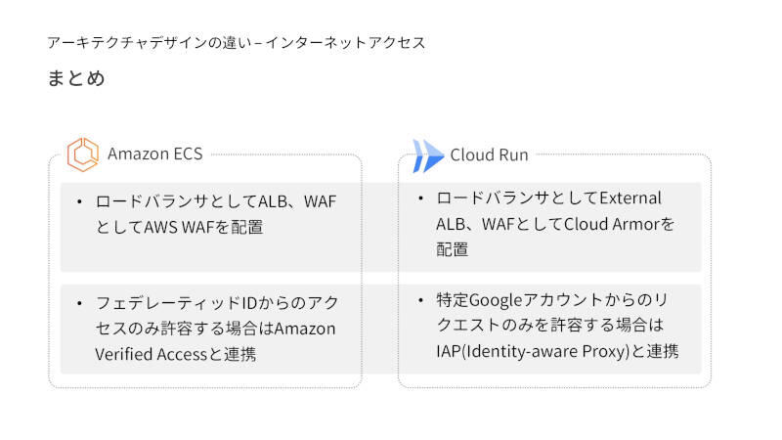Click the bullet before "フェデレーティッドIDからのアク"
This screenshot has height=440, width=782.
click(79, 302)
